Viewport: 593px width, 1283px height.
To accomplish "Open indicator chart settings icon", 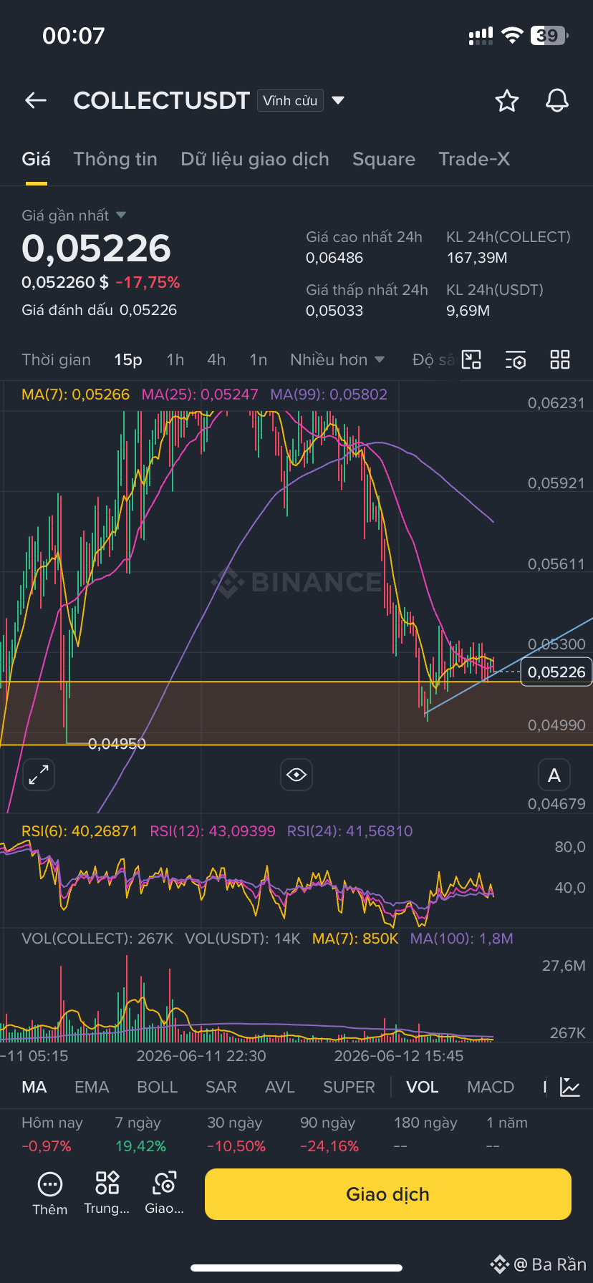I will (x=570, y=1087).
